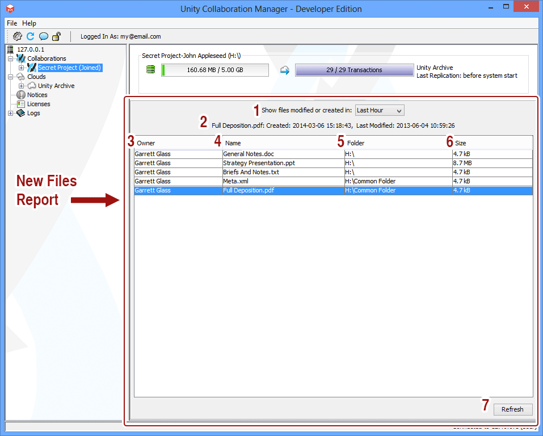Click the 160.68 MB / 5.00 GB storage bar
543x436 pixels.
tap(215, 70)
